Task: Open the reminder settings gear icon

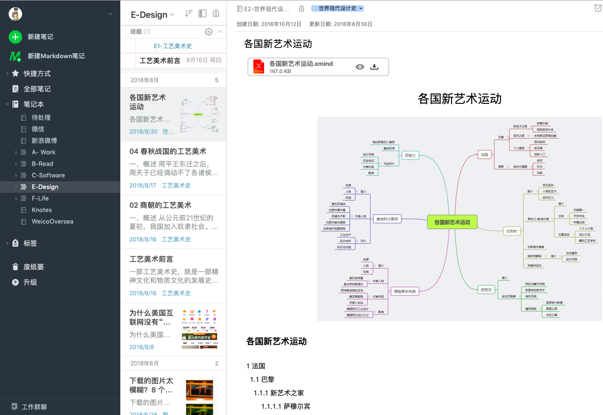Action: [x=209, y=31]
